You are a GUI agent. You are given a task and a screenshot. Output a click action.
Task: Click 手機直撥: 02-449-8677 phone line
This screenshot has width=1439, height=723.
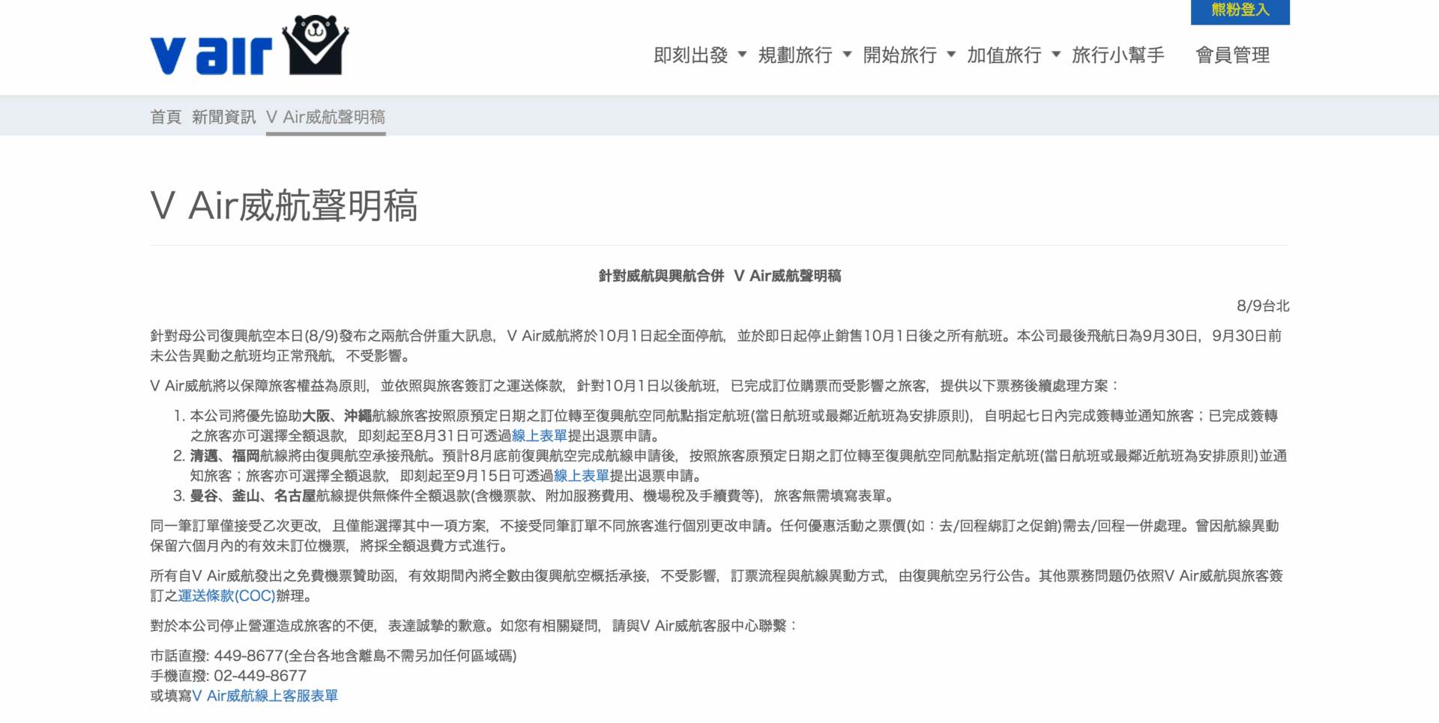(229, 676)
